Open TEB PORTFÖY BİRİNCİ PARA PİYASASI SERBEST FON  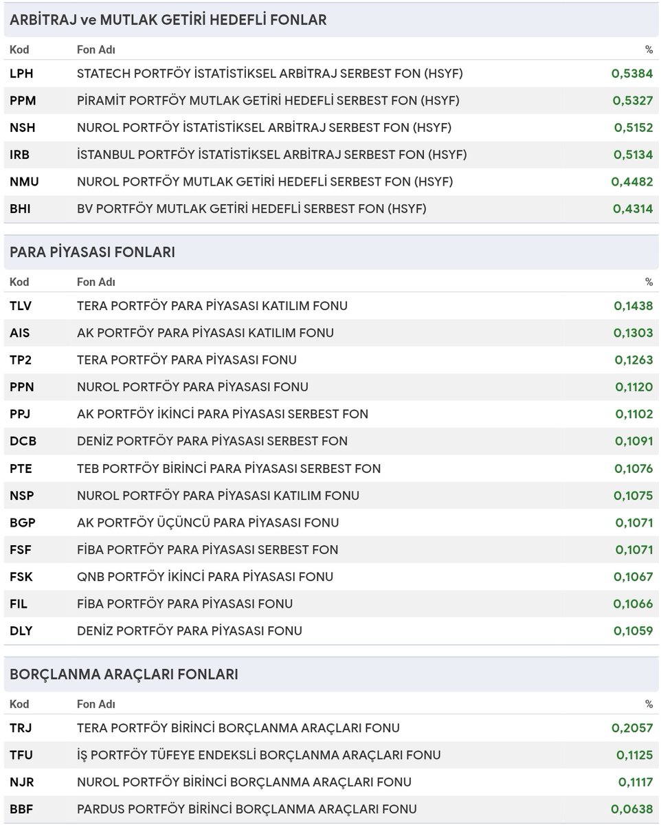pyautogui.click(x=229, y=469)
